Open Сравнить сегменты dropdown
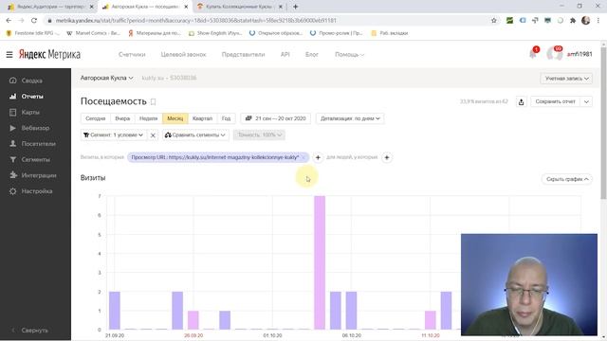 pyautogui.click(x=195, y=135)
